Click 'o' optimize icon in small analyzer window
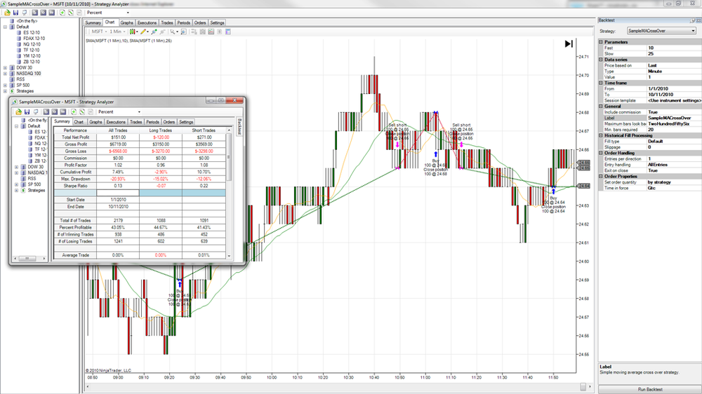 pos(54,111)
